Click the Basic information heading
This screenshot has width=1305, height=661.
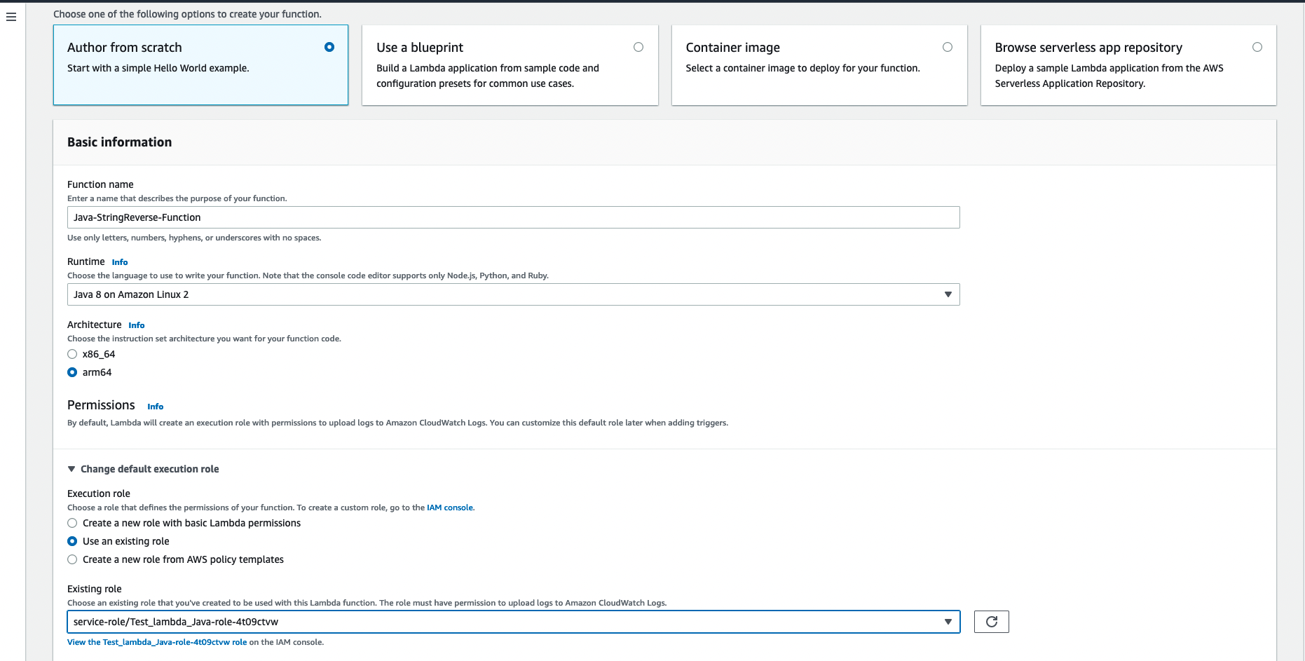click(119, 142)
